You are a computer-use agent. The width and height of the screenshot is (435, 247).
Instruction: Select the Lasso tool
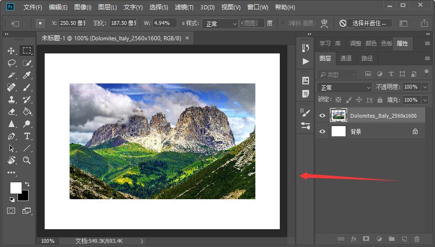tap(11, 63)
